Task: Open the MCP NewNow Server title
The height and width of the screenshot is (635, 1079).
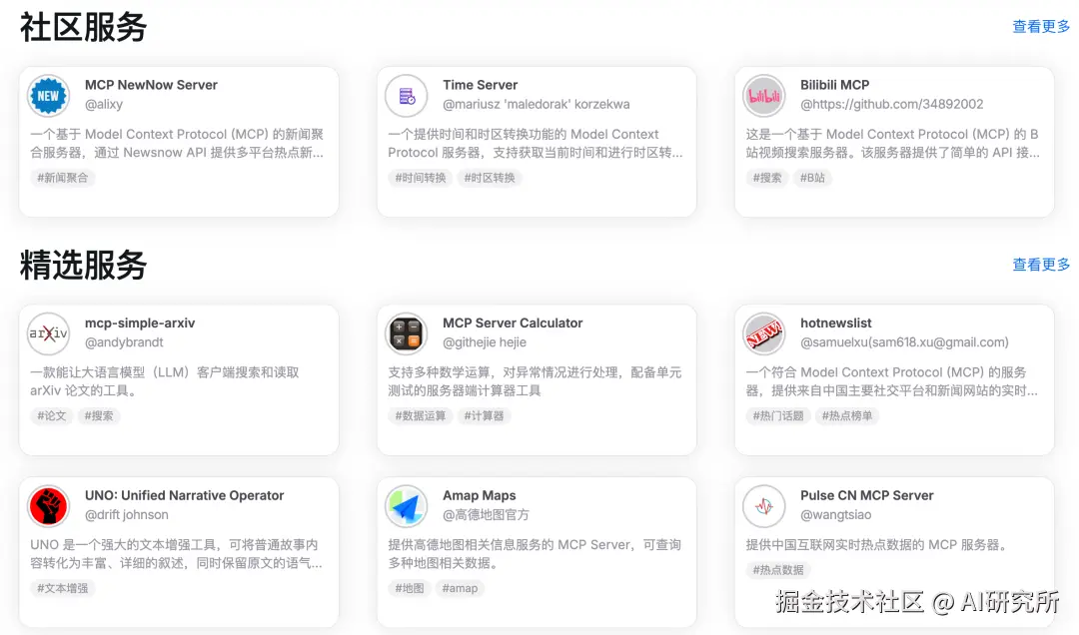Action: click(x=151, y=85)
